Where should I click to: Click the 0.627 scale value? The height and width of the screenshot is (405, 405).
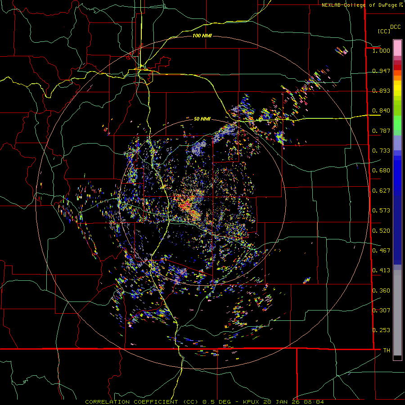tap(381, 191)
